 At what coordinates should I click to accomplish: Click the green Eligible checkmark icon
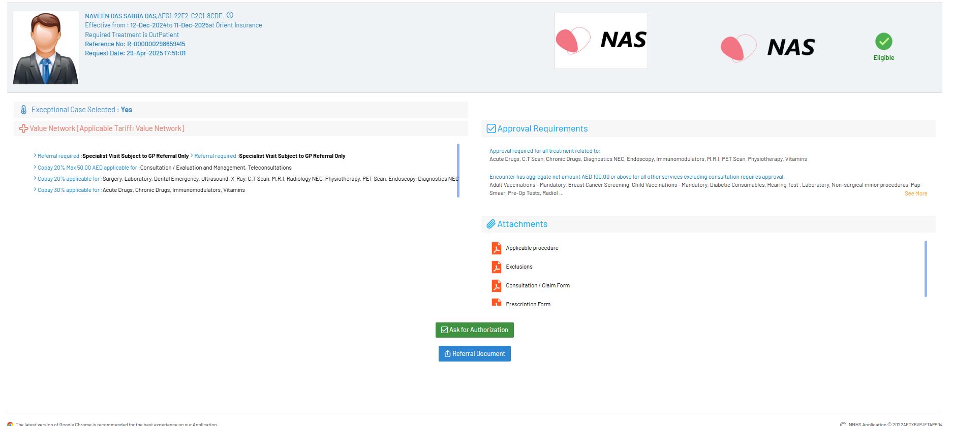(x=883, y=42)
